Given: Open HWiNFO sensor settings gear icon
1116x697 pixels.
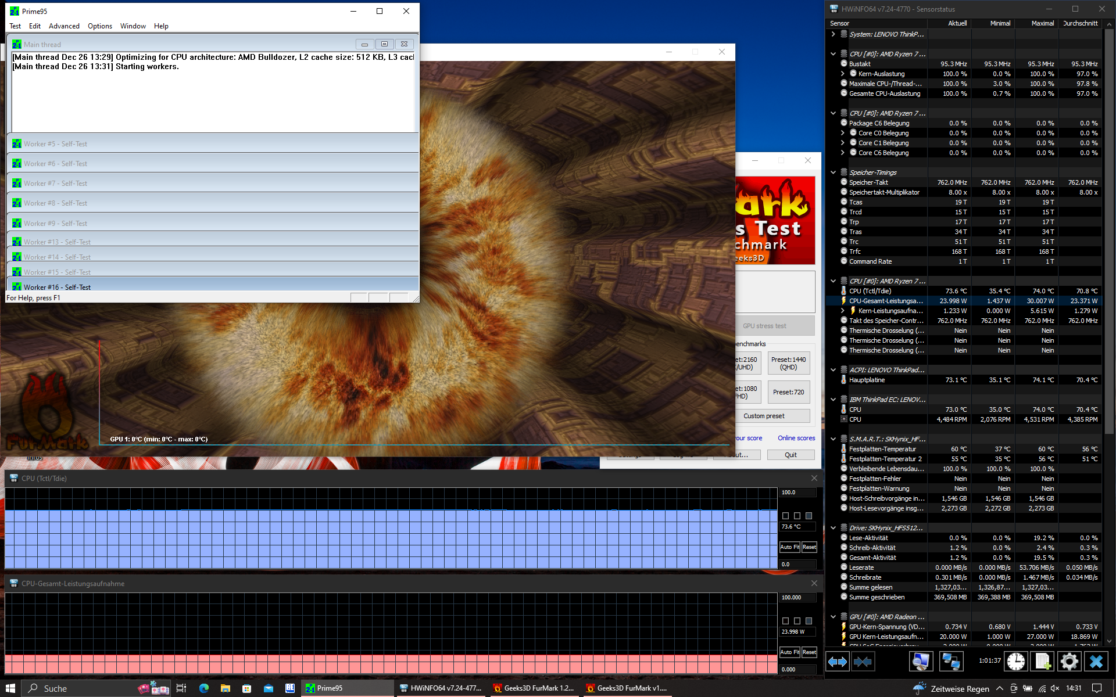Looking at the screenshot, I should [1068, 662].
